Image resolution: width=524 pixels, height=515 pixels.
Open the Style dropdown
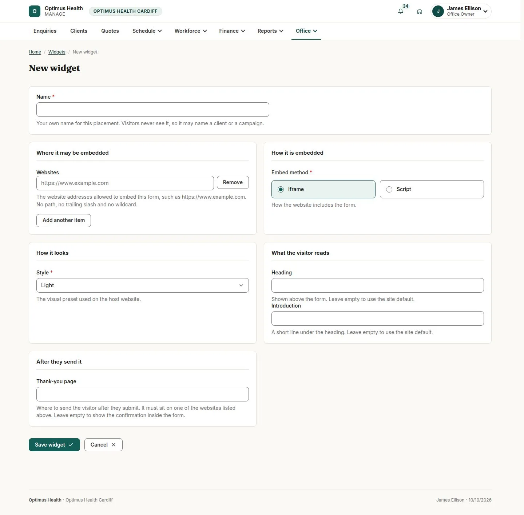click(x=143, y=285)
